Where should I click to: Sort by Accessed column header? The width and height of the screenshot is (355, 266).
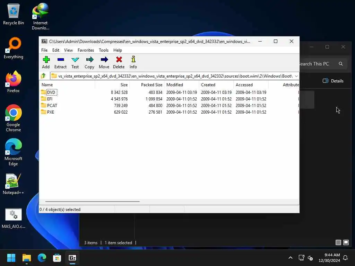[x=251, y=85]
